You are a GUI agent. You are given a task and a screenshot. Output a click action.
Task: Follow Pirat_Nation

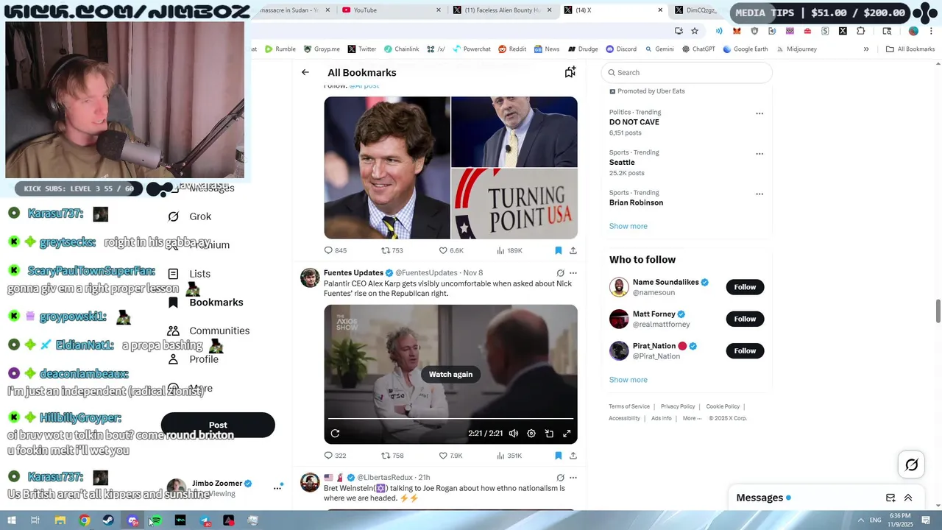point(745,350)
